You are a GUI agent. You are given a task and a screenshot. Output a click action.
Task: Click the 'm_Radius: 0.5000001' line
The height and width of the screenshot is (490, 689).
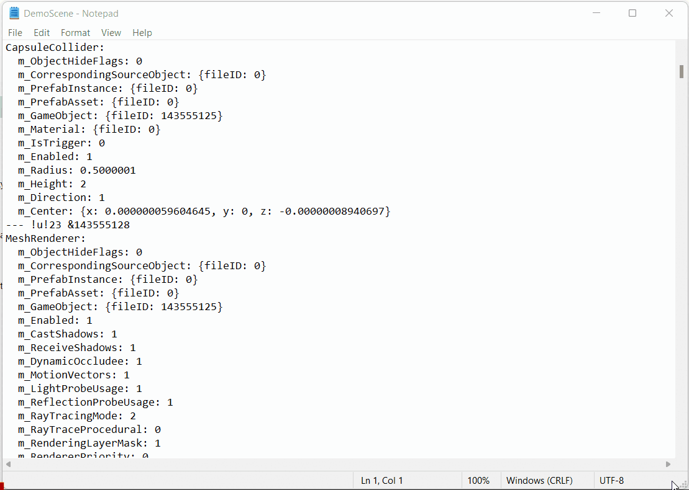77,170
